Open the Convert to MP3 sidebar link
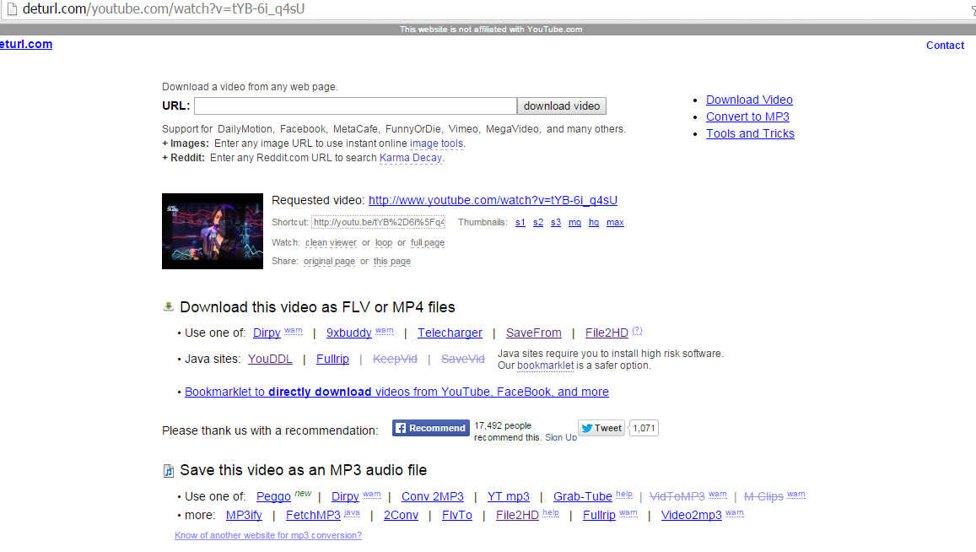 747,116
